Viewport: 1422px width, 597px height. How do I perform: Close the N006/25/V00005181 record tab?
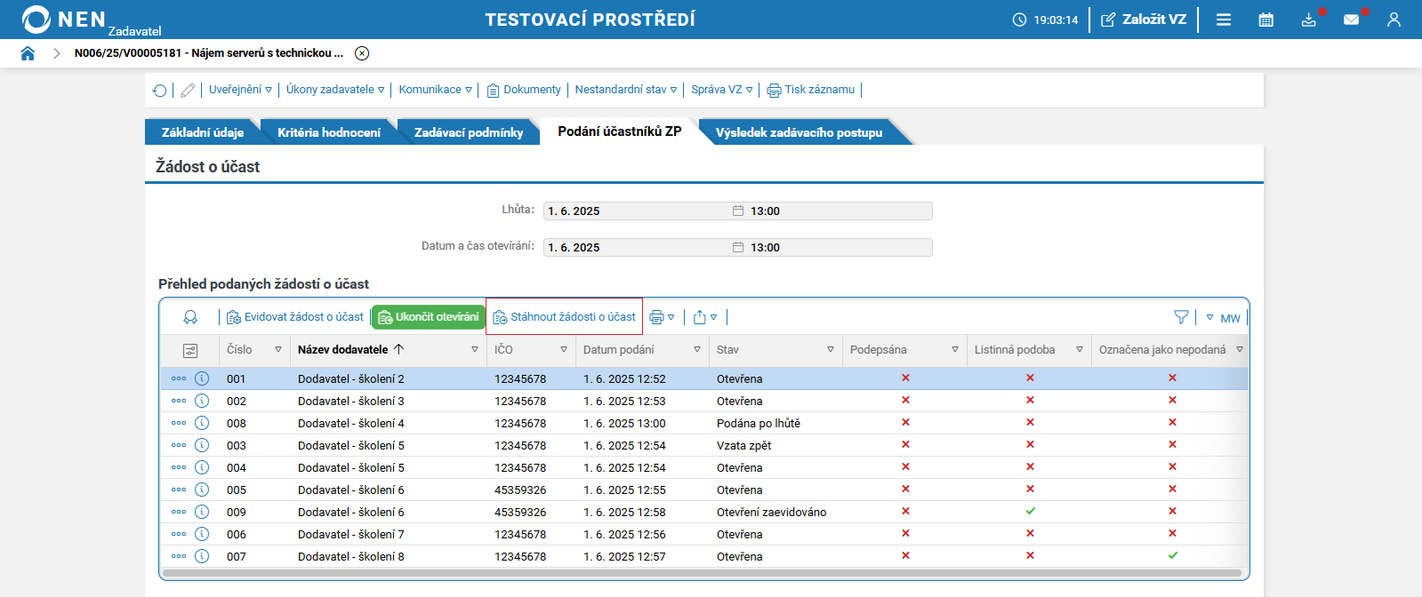[x=362, y=53]
